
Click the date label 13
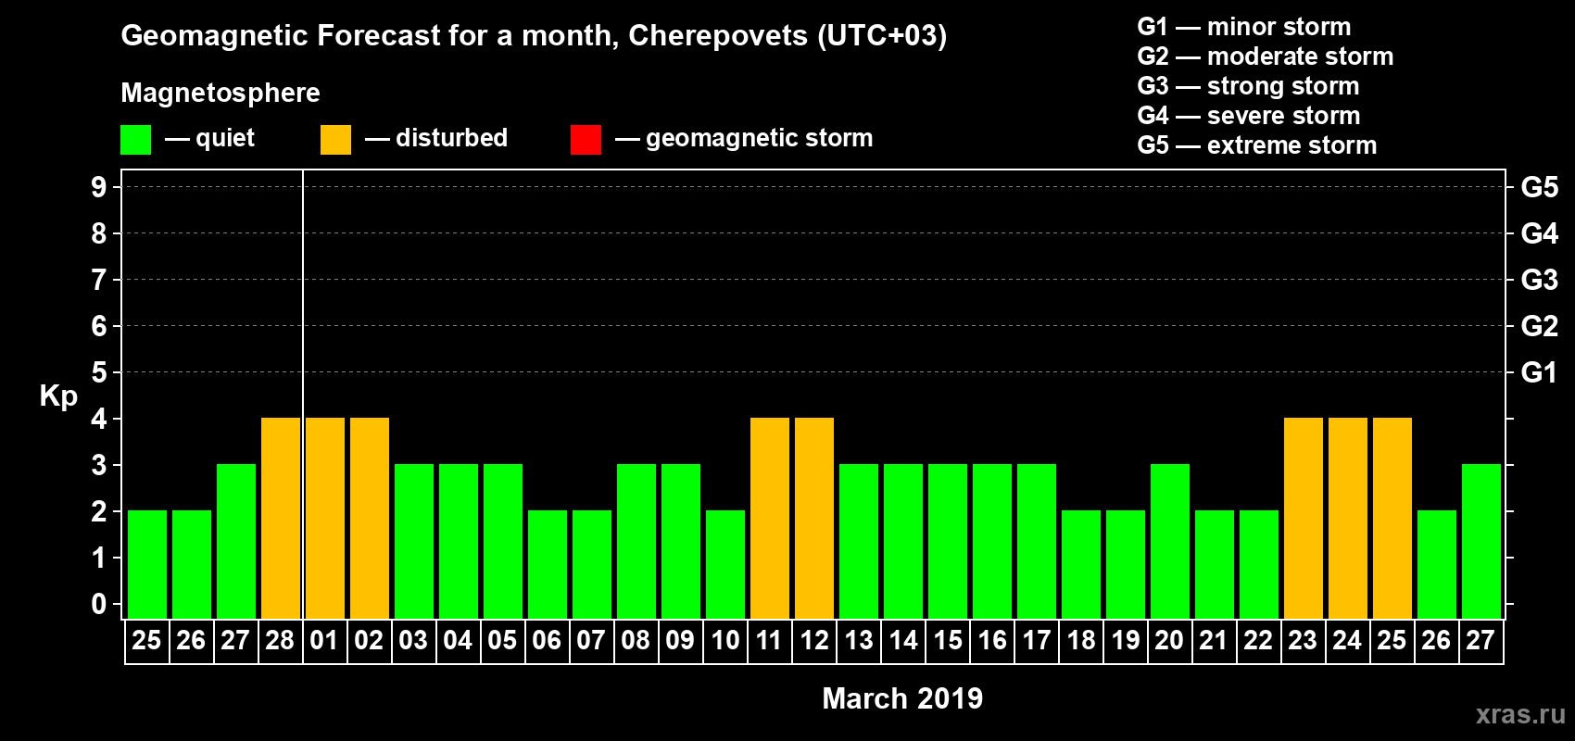click(859, 641)
